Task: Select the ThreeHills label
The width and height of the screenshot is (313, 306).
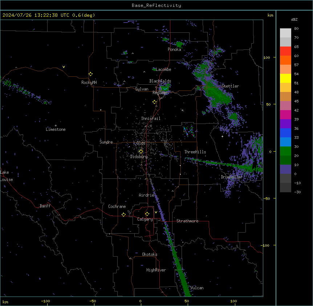Action: pos(195,152)
